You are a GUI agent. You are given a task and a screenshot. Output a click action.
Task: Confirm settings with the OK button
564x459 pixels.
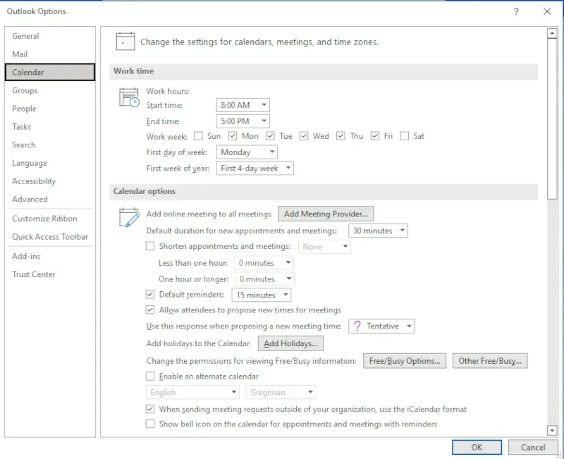coord(477,447)
